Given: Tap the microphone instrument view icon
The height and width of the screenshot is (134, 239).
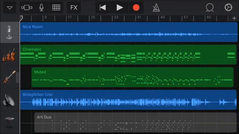Looking at the screenshot, I should (x=41, y=7).
